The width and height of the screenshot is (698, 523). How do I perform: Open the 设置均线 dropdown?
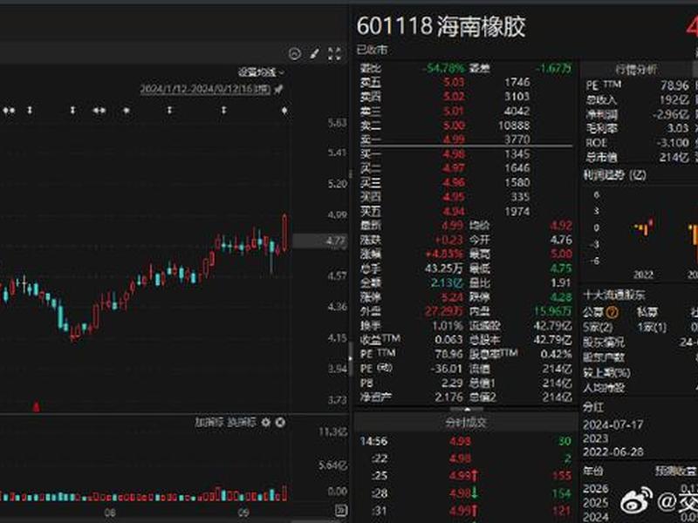point(261,72)
